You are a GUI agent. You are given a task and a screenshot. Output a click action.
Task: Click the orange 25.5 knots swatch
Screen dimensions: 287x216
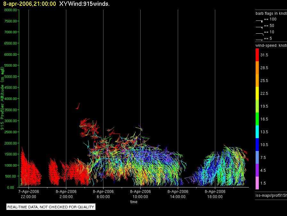pos(257,80)
